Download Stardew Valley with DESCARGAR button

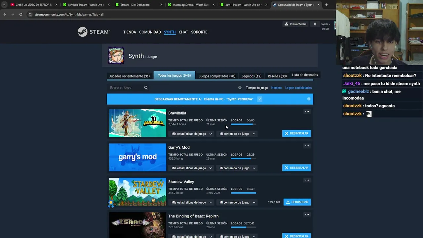[x=297, y=202]
